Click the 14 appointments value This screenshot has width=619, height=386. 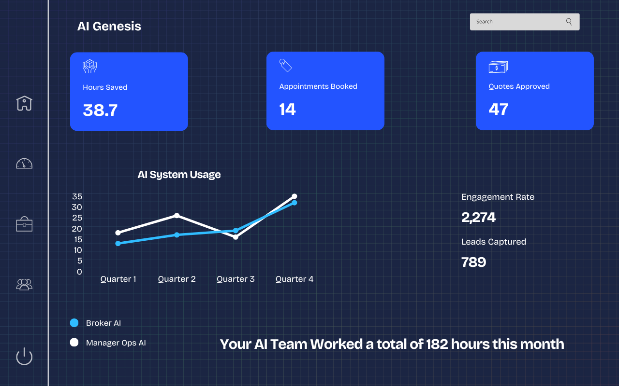[x=287, y=109]
